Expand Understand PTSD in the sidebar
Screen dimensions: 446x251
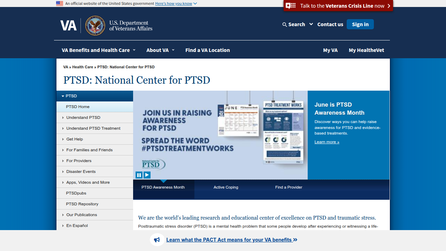95,117
